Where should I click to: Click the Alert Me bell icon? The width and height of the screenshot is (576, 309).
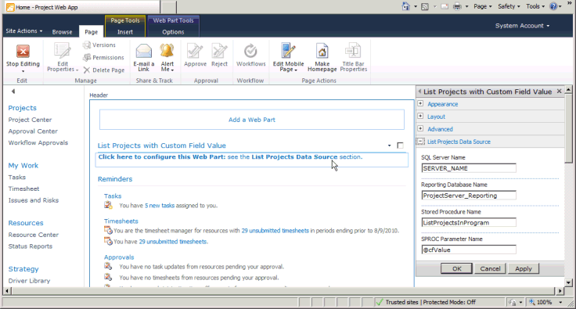(167, 51)
